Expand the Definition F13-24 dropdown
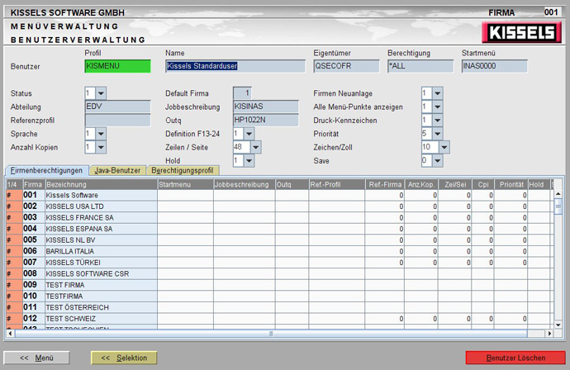Viewport: 570px width, 370px height. point(249,134)
